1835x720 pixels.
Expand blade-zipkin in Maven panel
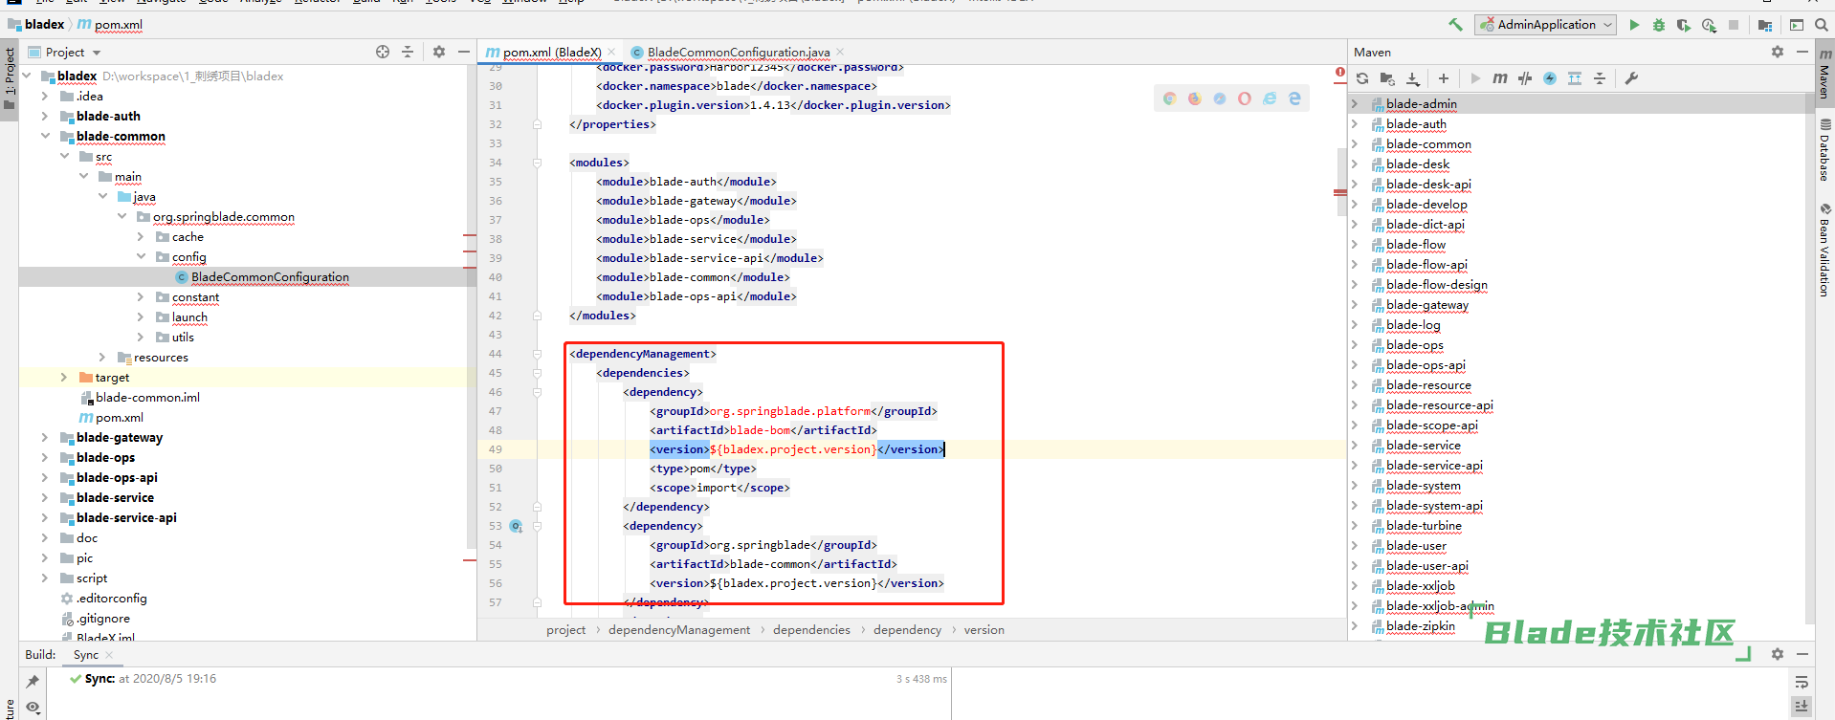tap(1355, 625)
